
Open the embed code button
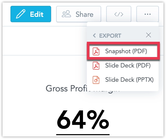pos(119,14)
